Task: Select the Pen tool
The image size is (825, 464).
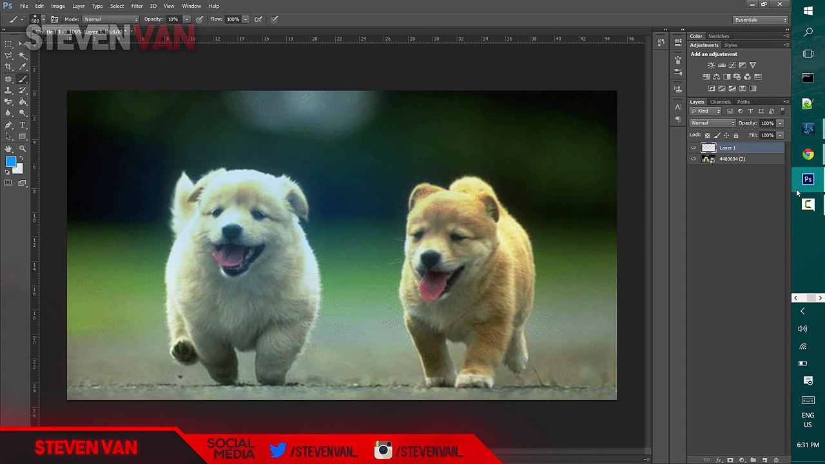Action: (x=8, y=125)
